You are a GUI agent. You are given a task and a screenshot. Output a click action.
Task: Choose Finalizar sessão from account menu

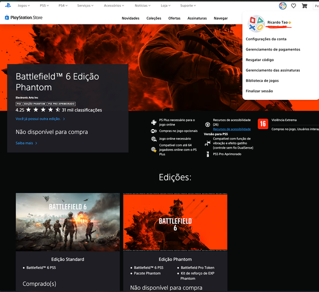tap(259, 91)
